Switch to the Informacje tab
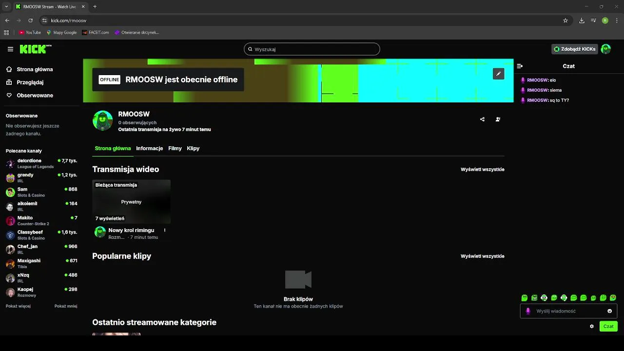 point(150,148)
